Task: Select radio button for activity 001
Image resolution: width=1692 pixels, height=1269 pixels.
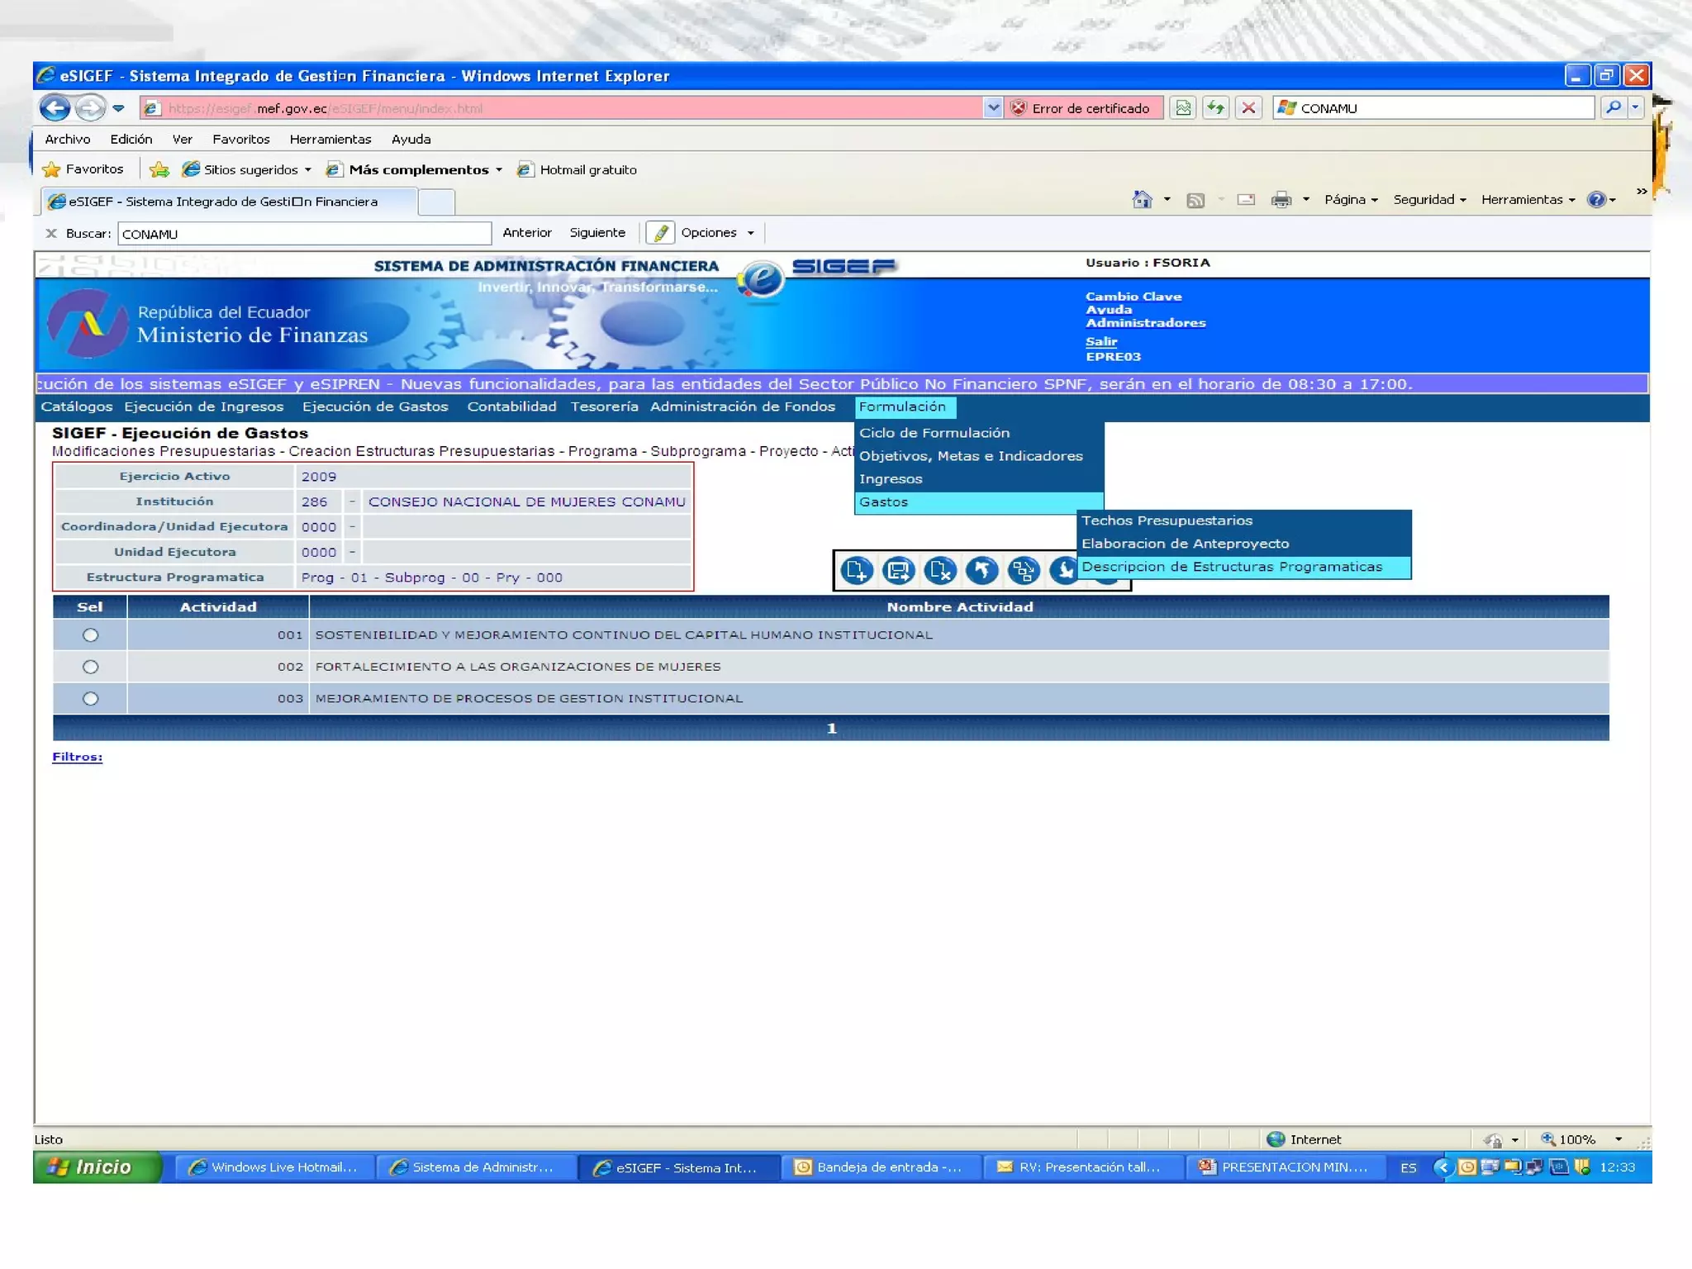Action: (x=91, y=635)
